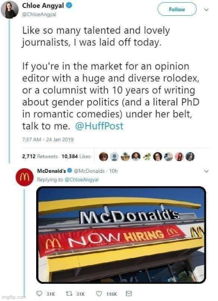Viewport: 218px width, 301px height.
Task: Open the McDonald's Now Hiring image
Action: point(121,235)
